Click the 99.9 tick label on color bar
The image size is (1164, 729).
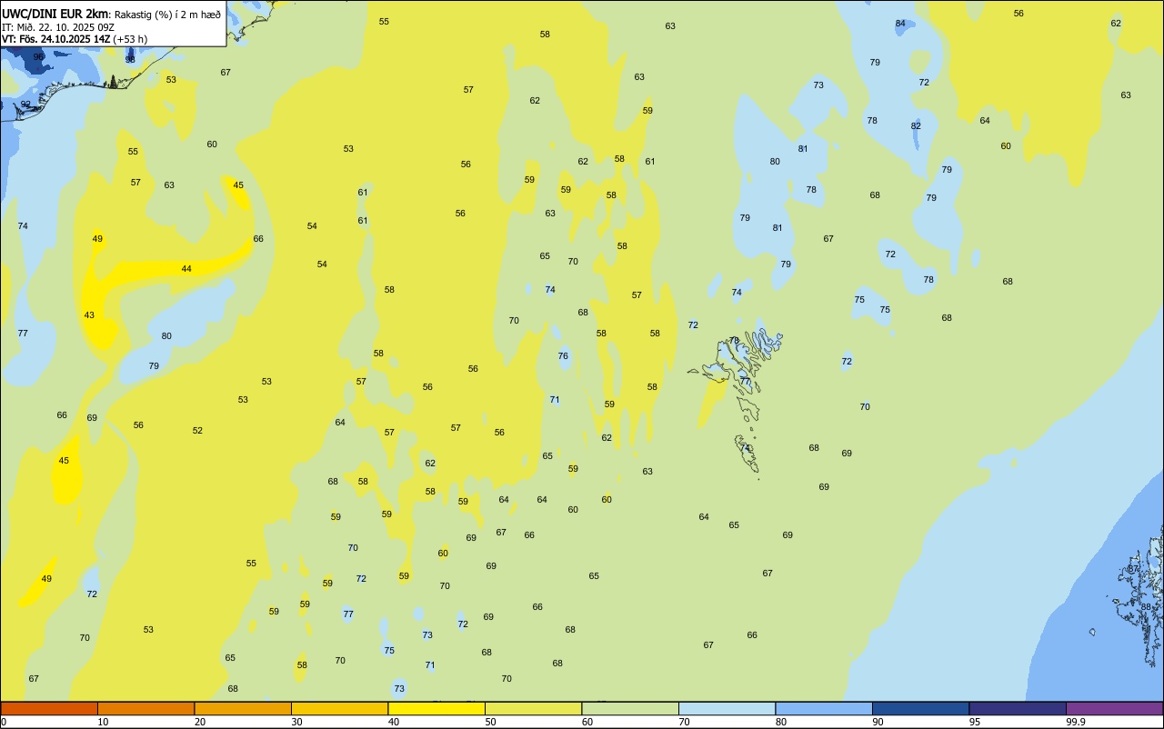click(x=1076, y=722)
